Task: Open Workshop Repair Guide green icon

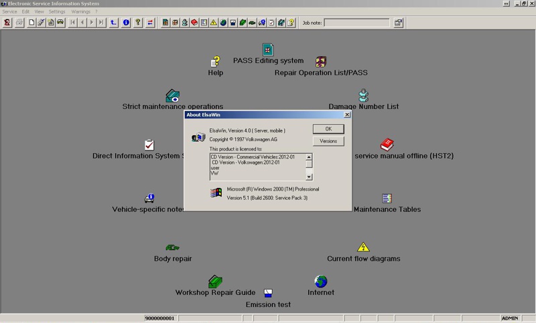Action: 215,282
